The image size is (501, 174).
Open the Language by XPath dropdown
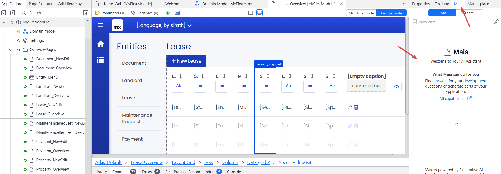[164, 25]
